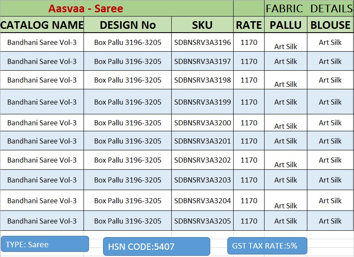Image resolution: width=354 pixels, height=257 pixels.
Task: Select the 'BLOUSE' column header
Action: coord(330,25)
